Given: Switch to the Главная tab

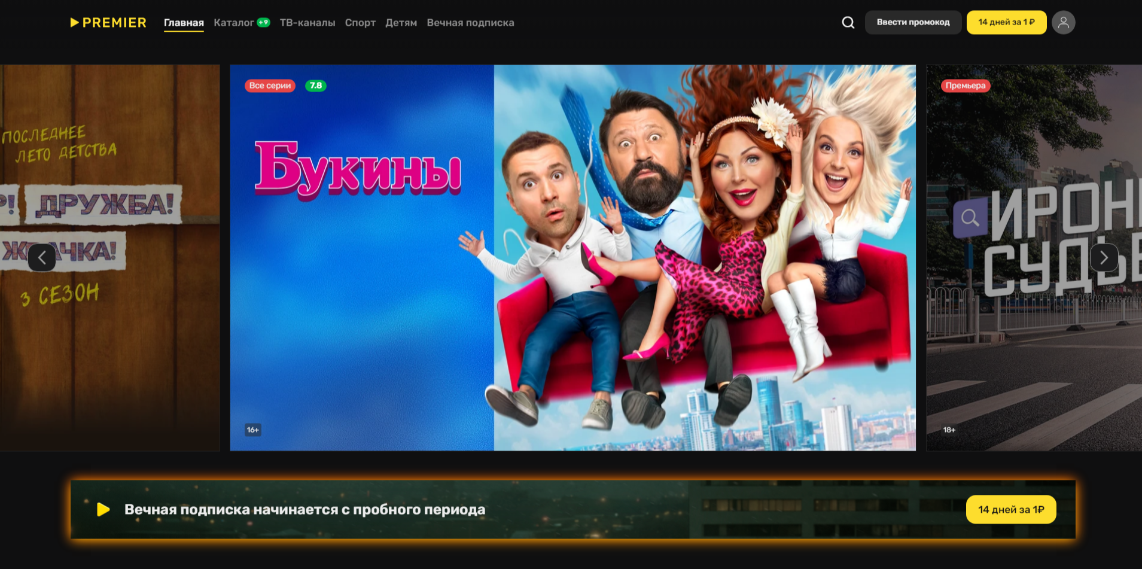Looking at the screenshot, I should (x=184, y=23).
